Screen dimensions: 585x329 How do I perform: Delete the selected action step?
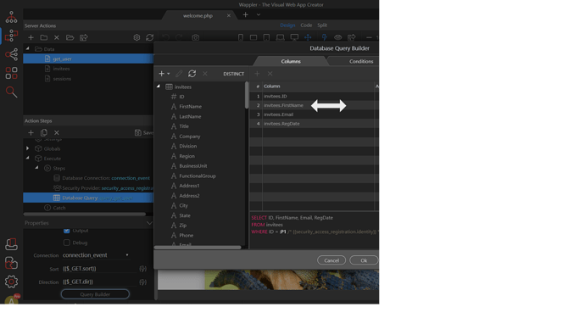57,133
